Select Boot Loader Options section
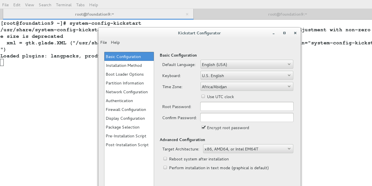 [x=129, y=74]
